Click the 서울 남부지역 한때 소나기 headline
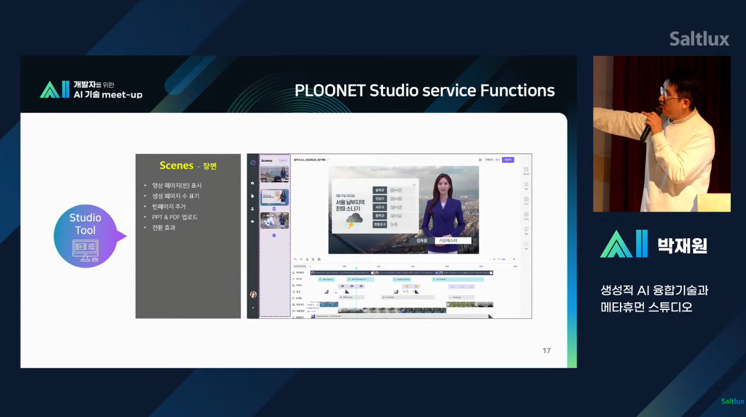Viewport: 746px width, 417px height. [350, 205]
